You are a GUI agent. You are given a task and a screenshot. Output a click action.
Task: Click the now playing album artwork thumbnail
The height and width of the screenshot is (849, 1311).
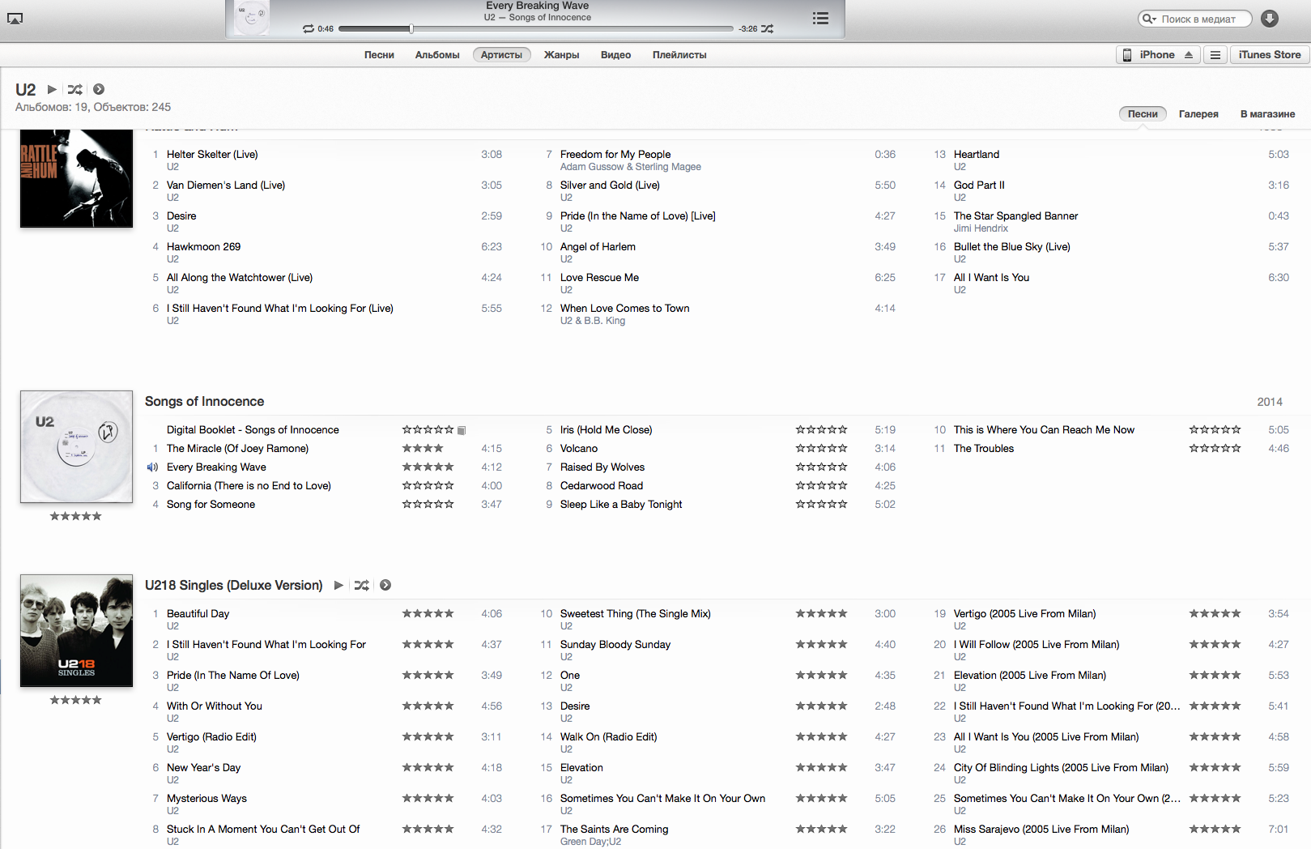tap(251, 18)
